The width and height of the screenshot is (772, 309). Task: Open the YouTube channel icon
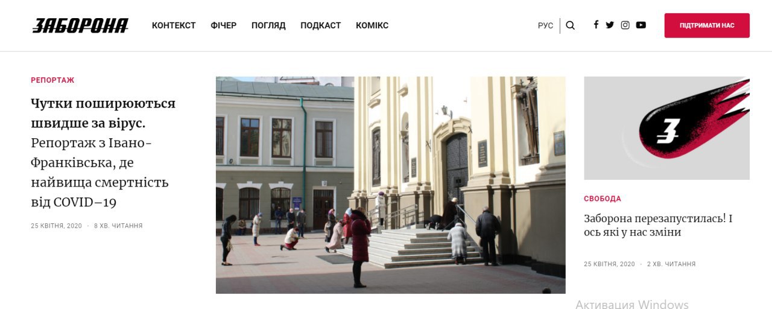click(x=641, y=25)
